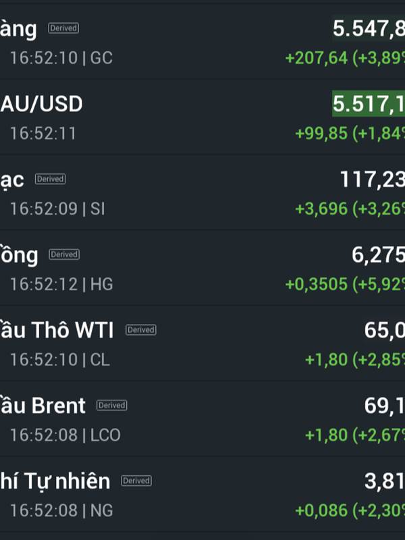Select the silver price 117,23
This screenshot has width=405, height=540.
tap(372, 180)
